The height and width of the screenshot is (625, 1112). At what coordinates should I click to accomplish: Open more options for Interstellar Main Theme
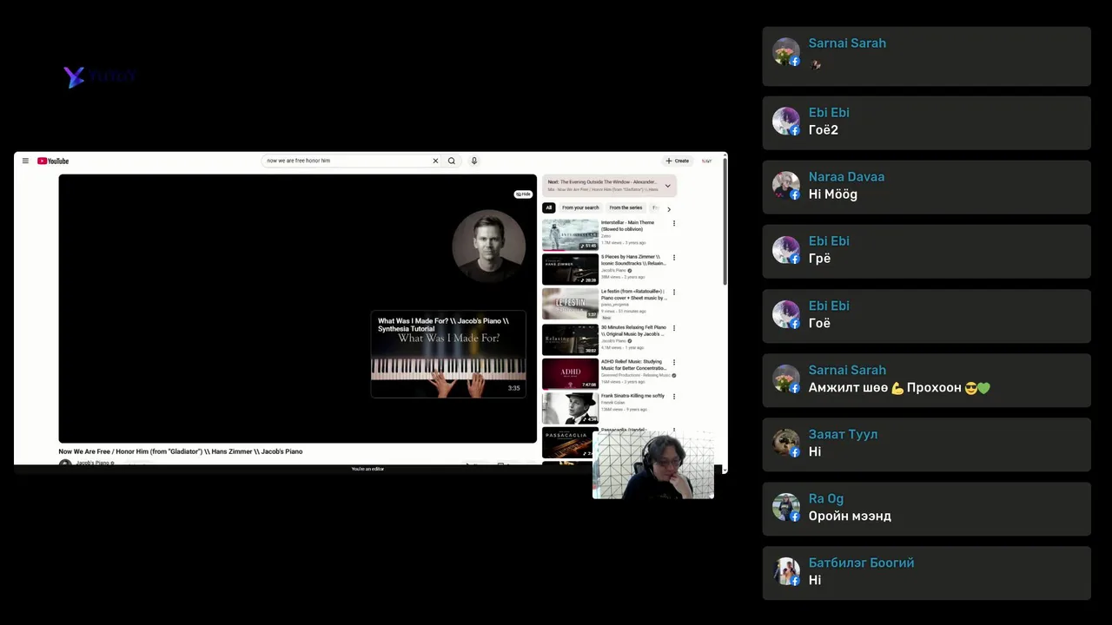pyautogui.click(x=673, y=223)
